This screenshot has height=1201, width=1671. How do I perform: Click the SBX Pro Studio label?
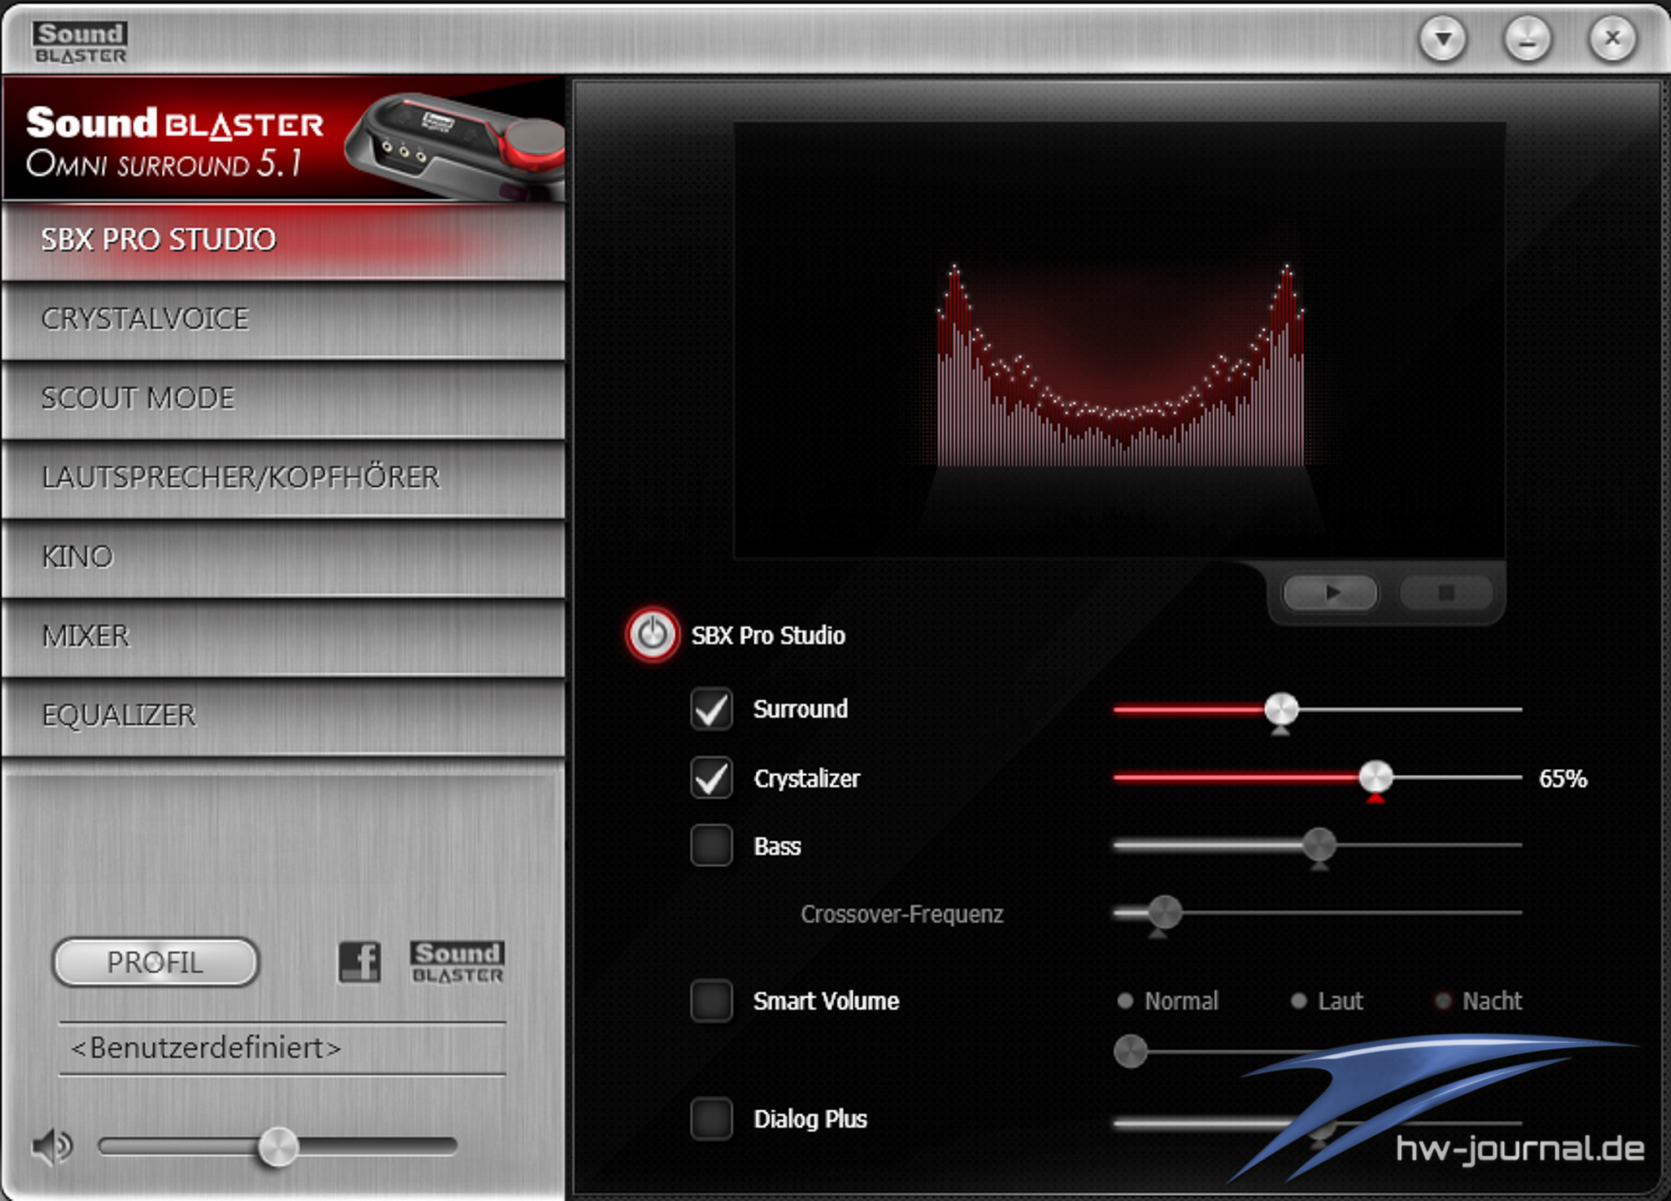click(x=768, y=636)
